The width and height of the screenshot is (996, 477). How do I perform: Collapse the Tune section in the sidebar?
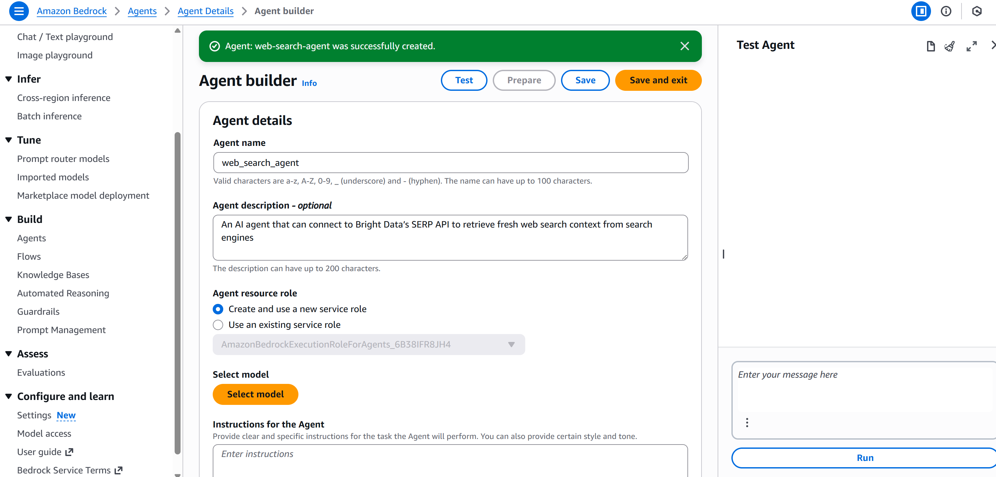click(9, 140)
